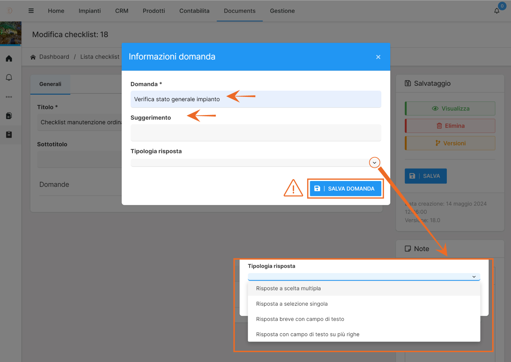This screenshot has width=511, height=362.
Task: Open the Contabilita menu
Action: (x=194, y=11)
